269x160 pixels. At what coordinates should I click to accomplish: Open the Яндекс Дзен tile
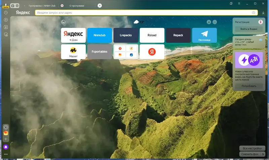pyautogui.click(x=73, y=35)
